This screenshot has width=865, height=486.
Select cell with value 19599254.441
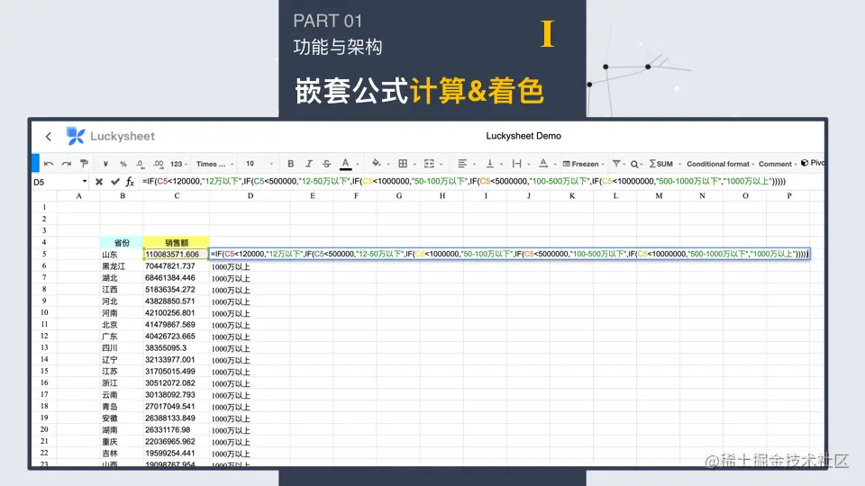click(177, 454)
